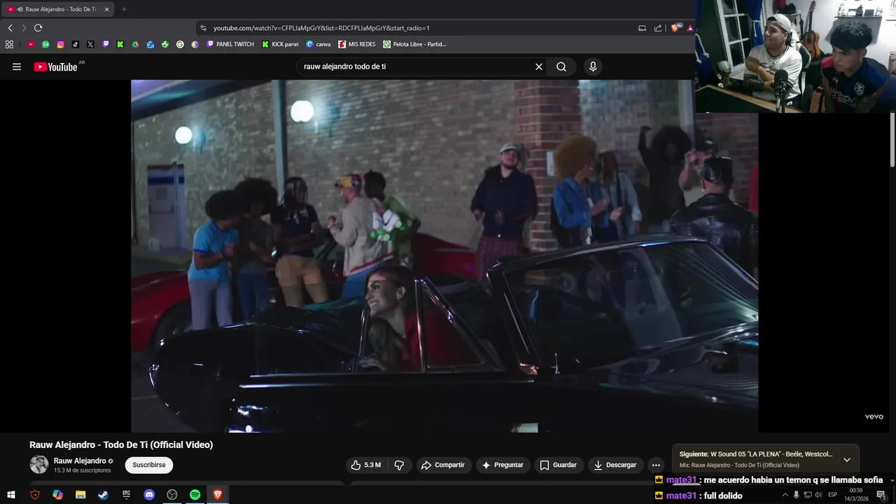Open File Explorer from the taskbar
Image resolution: width=896 pixels, height=504 pixels.
[x=80, y=495]
